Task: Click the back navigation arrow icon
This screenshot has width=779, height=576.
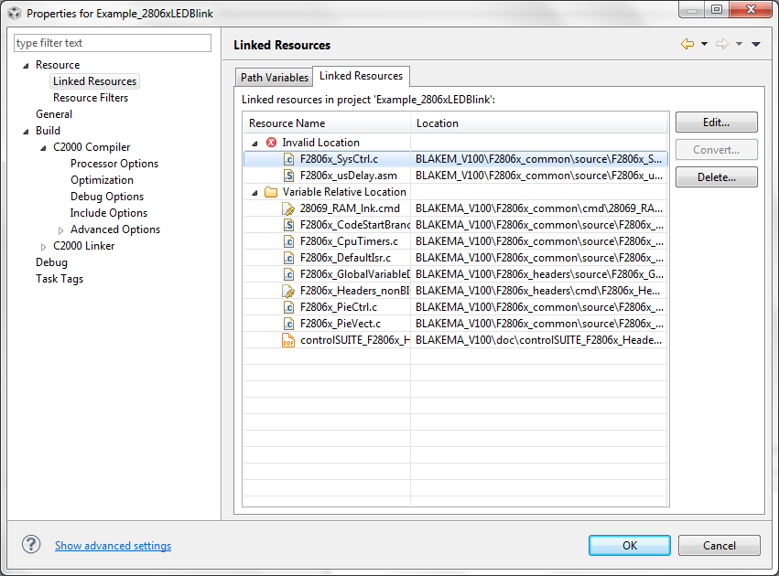Action: 687,44
